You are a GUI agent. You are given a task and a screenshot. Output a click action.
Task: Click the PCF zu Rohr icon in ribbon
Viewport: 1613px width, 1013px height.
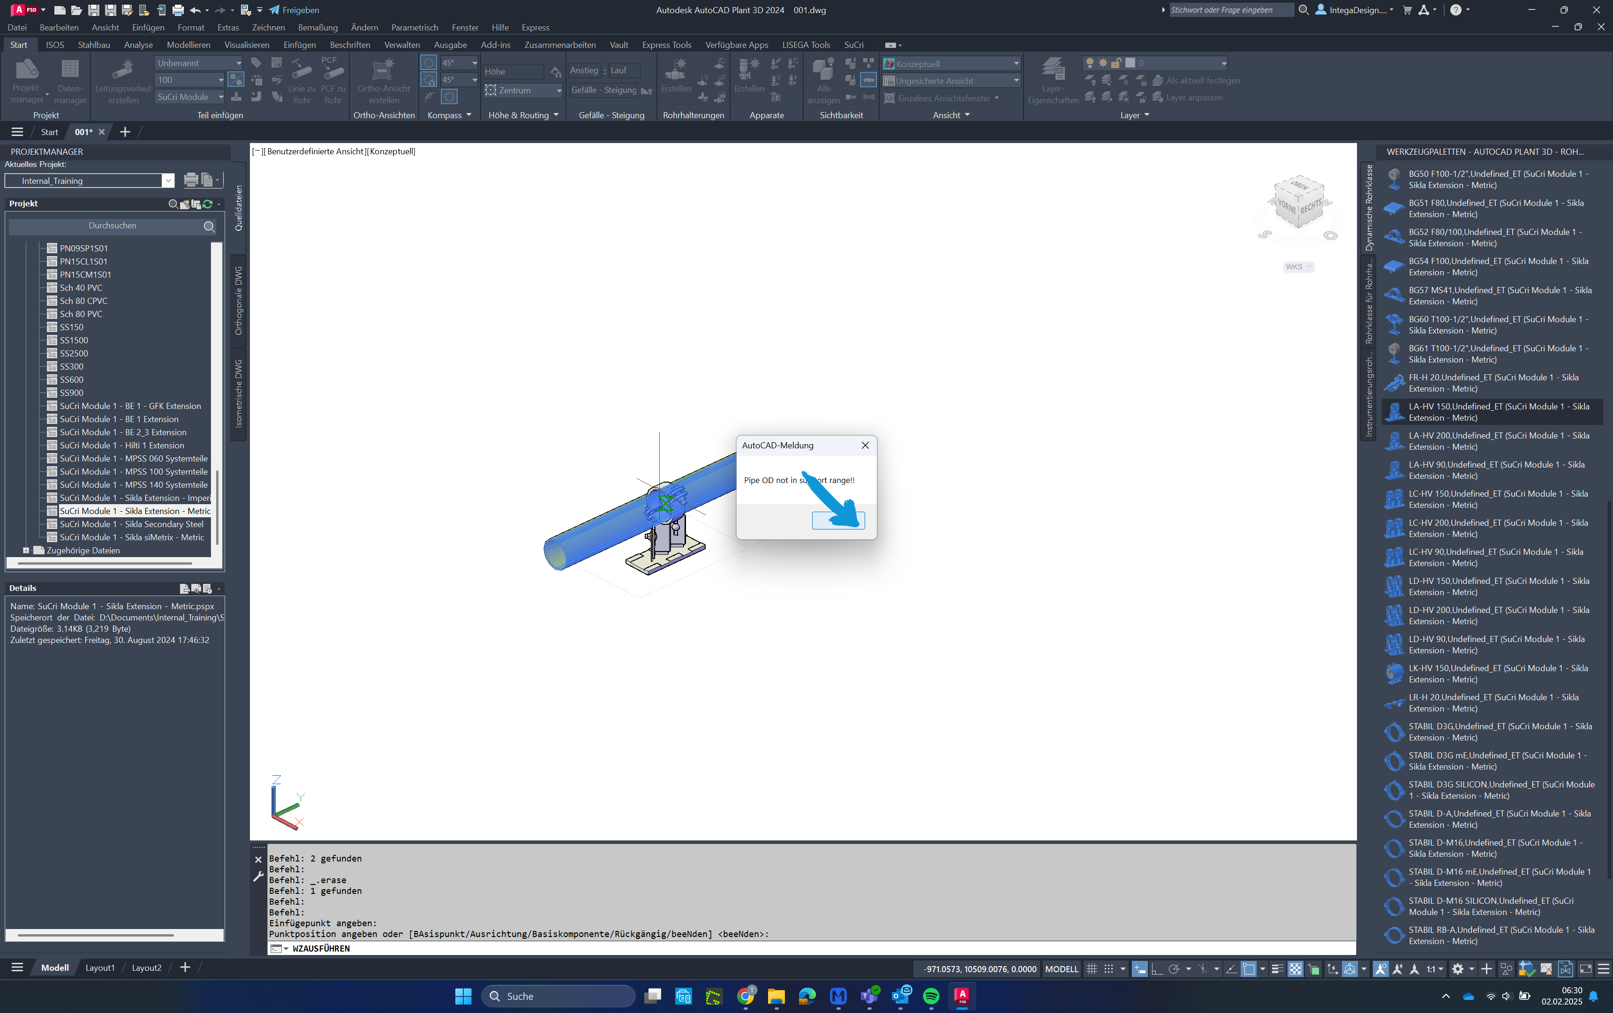tap(333, 80)
